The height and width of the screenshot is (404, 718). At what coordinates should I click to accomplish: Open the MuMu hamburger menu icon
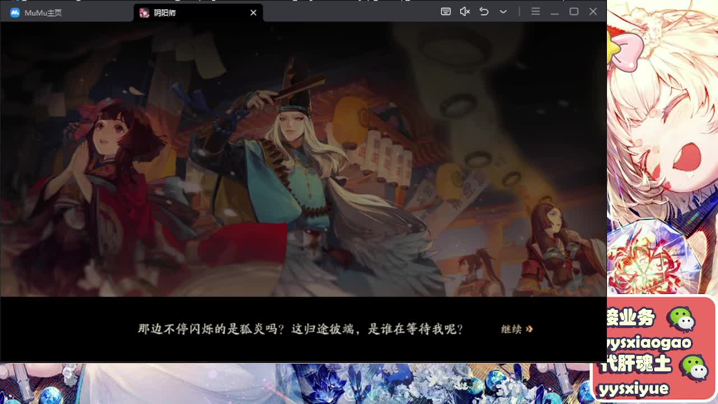pos(536,11)
